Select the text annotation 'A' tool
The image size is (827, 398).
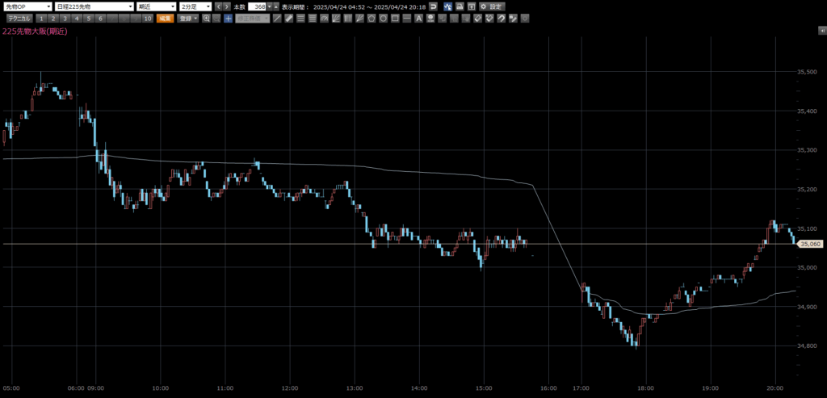click(x=418, y=18)
